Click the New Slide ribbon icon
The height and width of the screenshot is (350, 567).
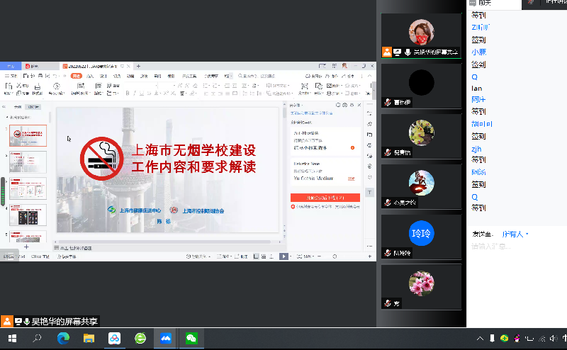point(81,86)
